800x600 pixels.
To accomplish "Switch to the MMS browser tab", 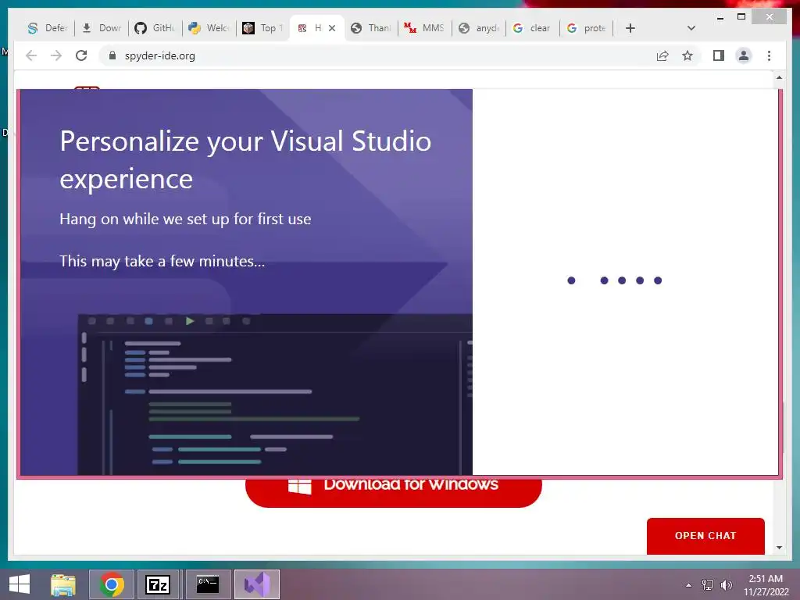I will [x=424, y=28].
